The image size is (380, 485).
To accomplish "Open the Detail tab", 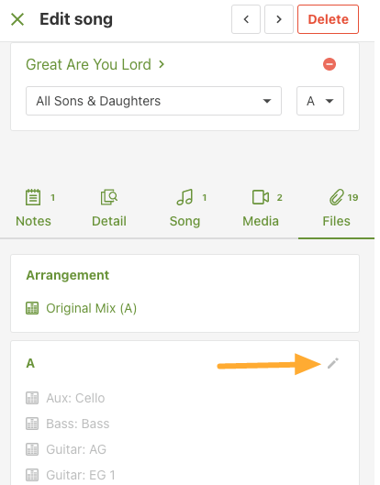I will coord(109,208).
